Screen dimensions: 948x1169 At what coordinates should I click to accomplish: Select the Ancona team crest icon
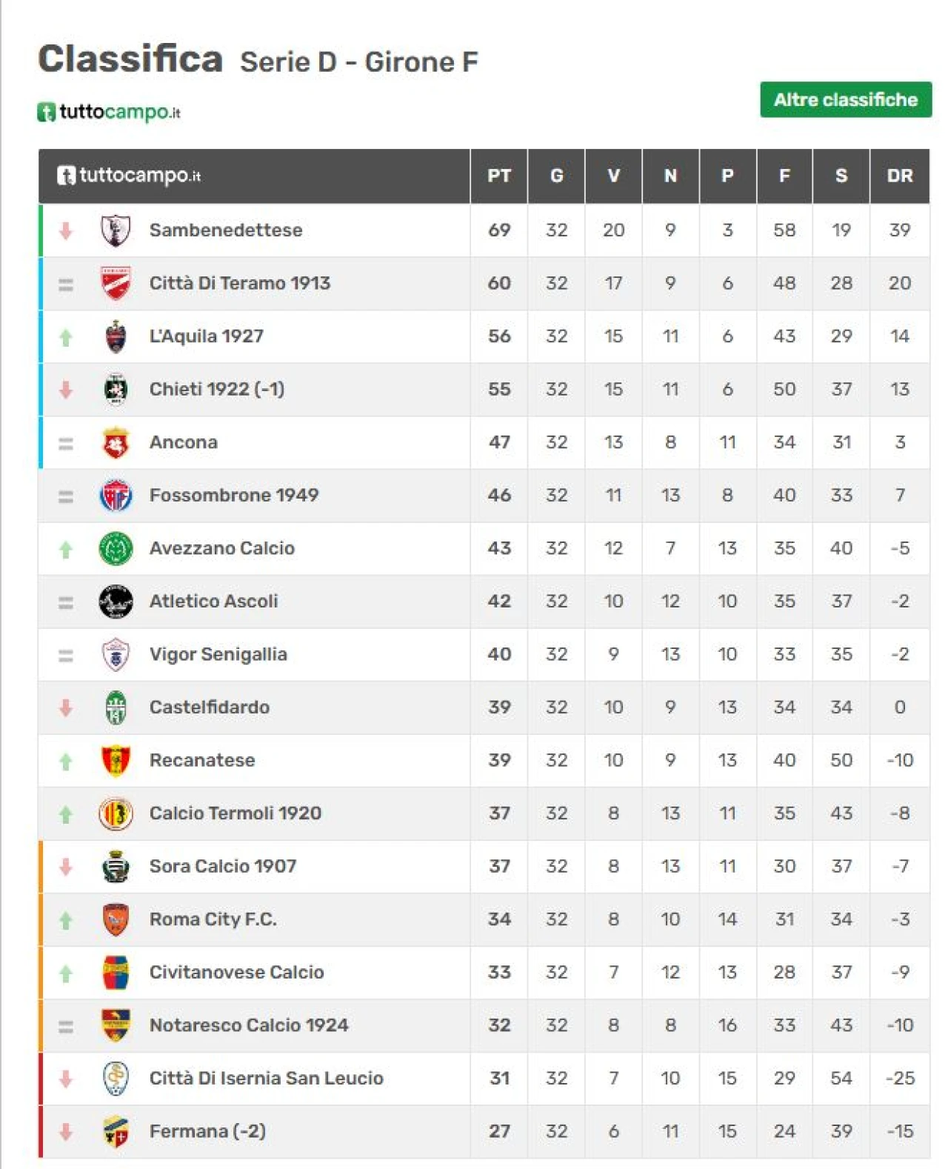[x=116, y=443]
